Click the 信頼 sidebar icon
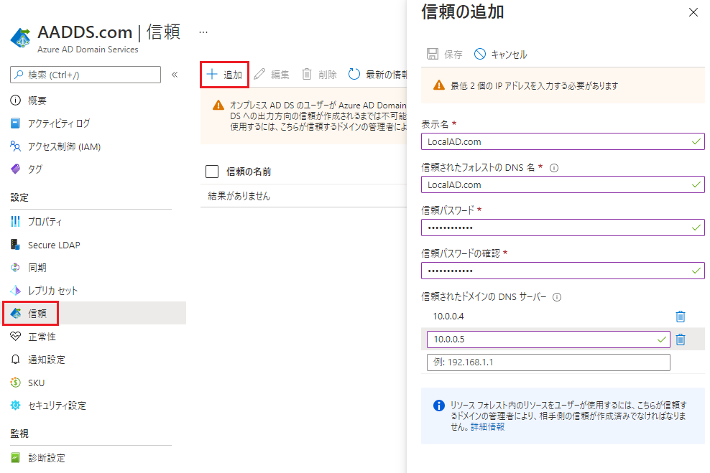 16,314
